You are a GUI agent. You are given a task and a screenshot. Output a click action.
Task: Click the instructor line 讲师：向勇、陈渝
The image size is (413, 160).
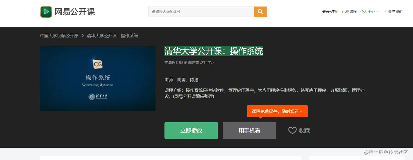coord(181,80)
